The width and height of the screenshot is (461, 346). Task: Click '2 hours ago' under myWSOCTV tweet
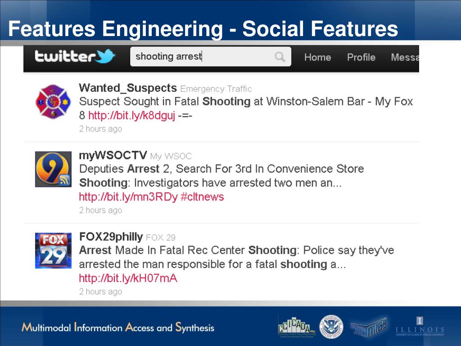[100, 210]
